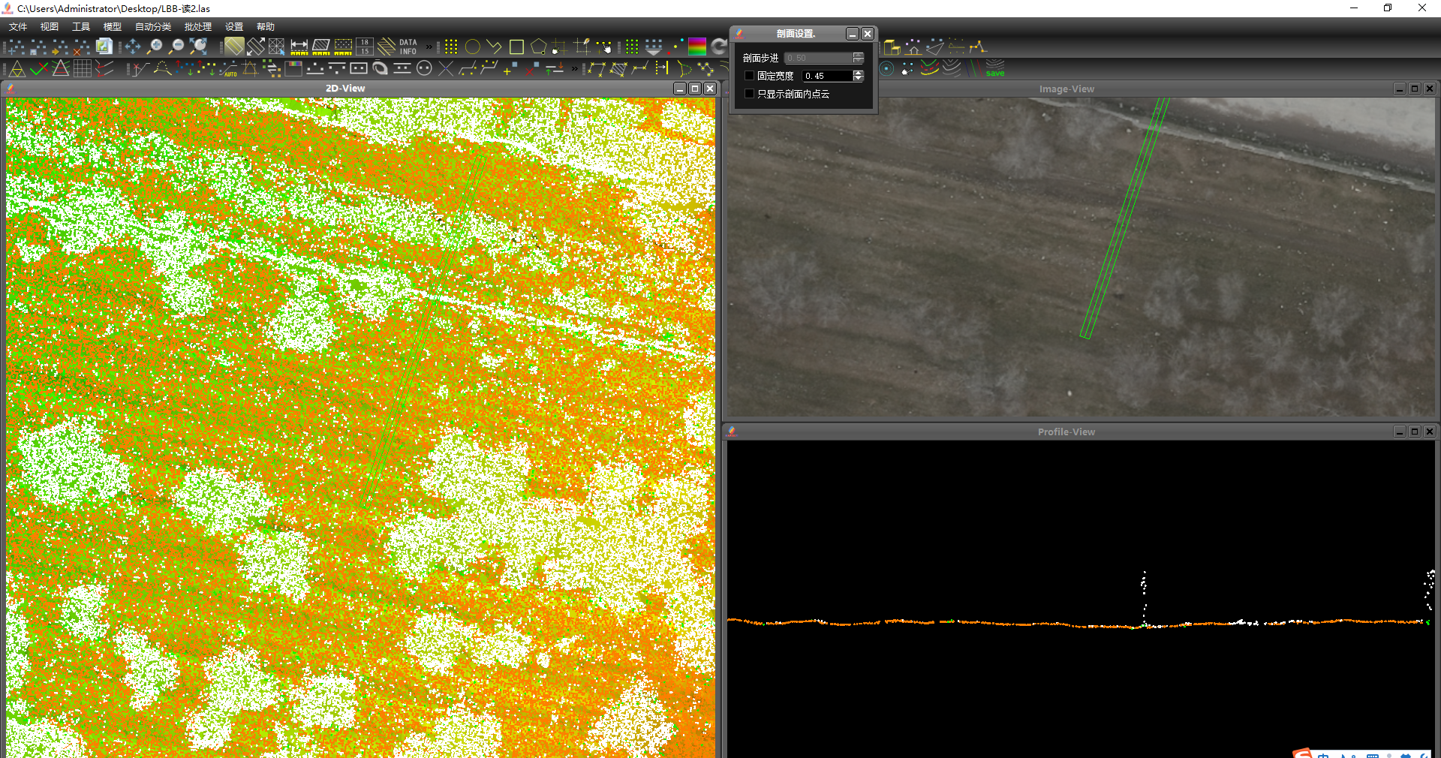Toggle the highlighted profile line tool
Screen dimensions: 1441x758
[x=234, y=47]
